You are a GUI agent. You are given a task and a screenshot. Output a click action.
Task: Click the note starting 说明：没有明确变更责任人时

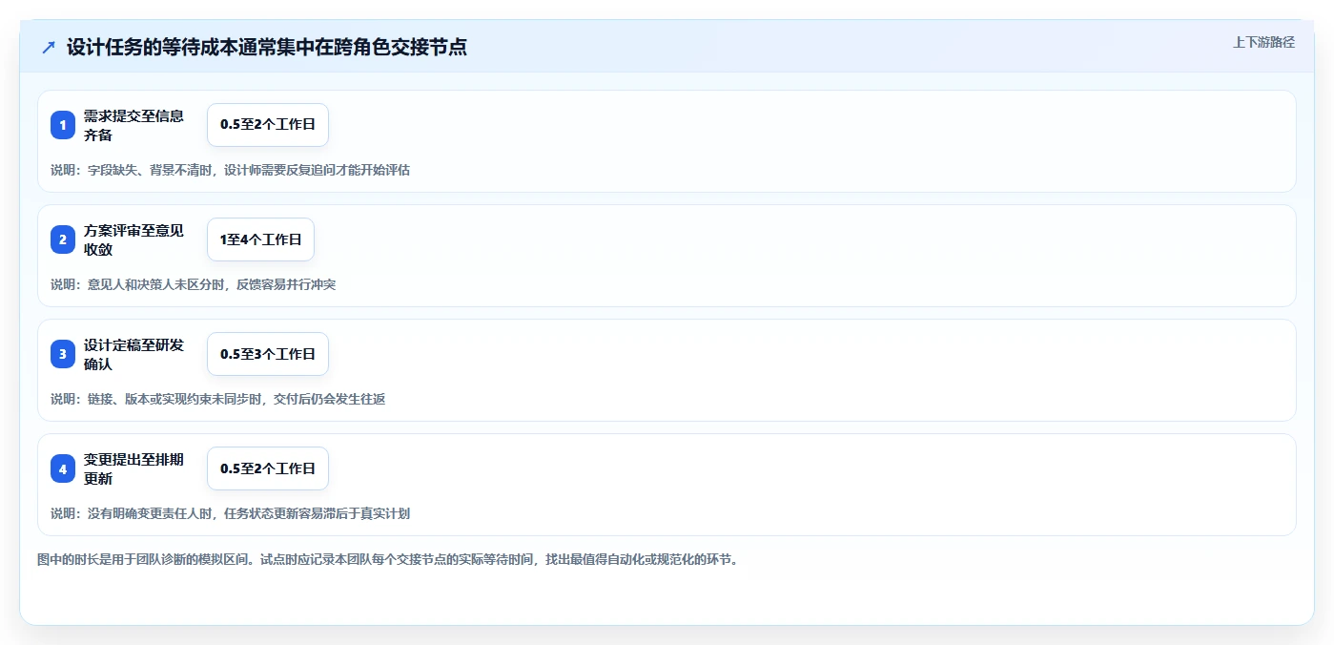pyautogui.click(x=230, y=513)
